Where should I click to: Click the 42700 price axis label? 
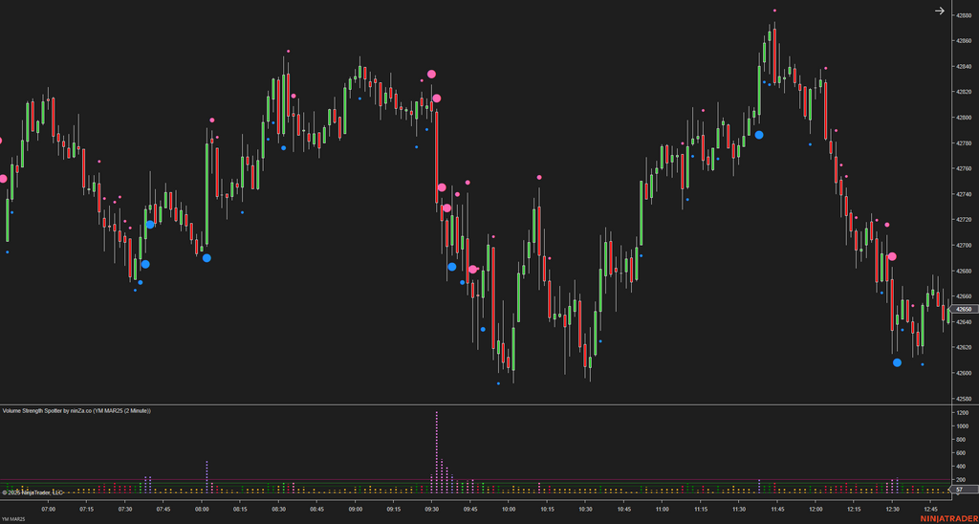click(x=964, y=246)
